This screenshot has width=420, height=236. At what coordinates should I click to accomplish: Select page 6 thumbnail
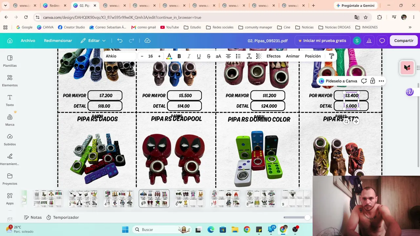click(x=189, y=199)
